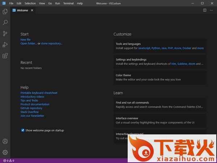The width and height of the screenshot is (217, 163).
Task: Open the Search view in the activity bar
Action: 5,22
